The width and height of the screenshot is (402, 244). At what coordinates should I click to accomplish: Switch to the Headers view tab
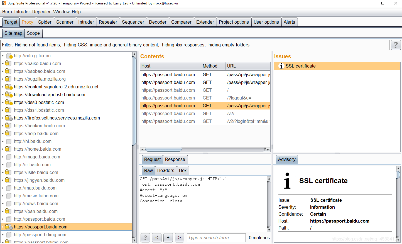166,170
